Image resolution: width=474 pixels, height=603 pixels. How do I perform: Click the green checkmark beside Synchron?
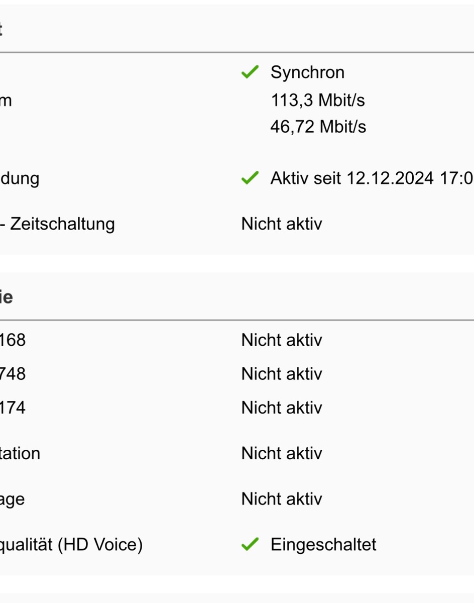(250, 72)
